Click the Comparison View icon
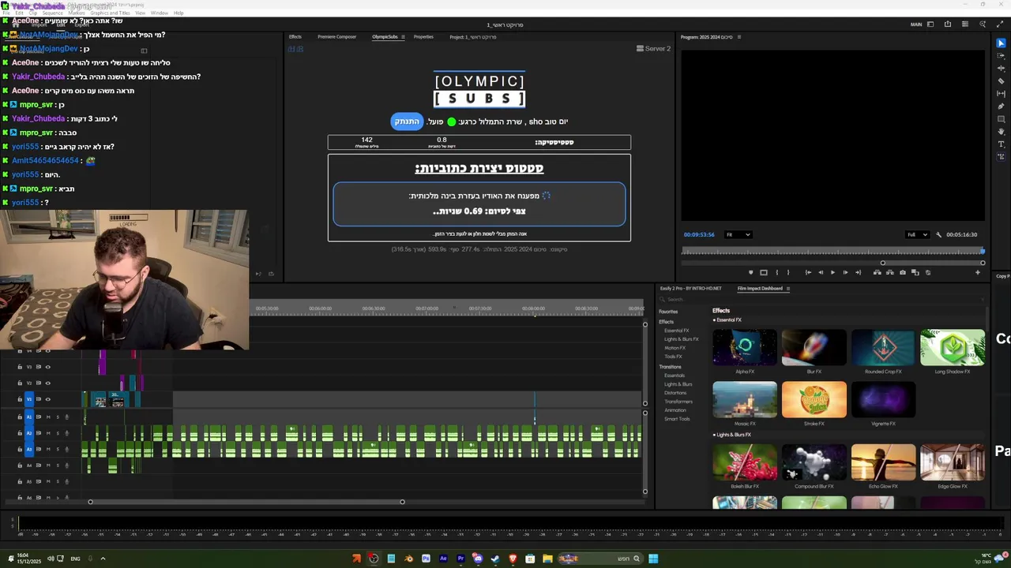Viewport: 1011px width, 568px height. pyautogui.click(x=915, y=272)
